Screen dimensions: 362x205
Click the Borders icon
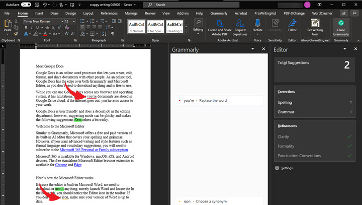(92, 34)
